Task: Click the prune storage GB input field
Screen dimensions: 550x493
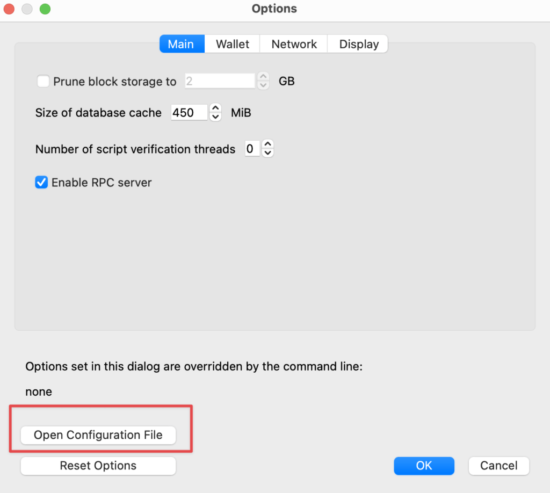Action: click(x=219, y=82)
